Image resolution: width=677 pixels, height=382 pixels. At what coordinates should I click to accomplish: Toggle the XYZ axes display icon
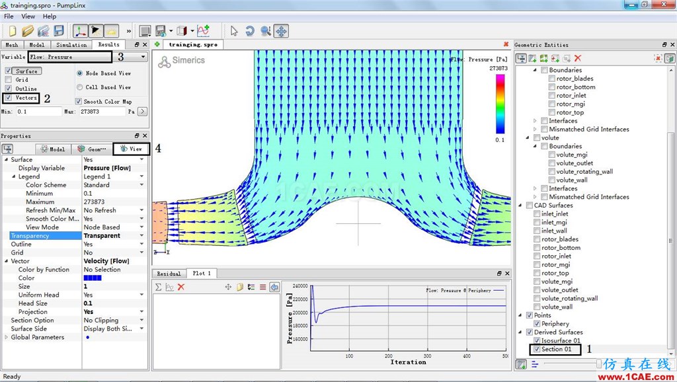click(80, 31)
